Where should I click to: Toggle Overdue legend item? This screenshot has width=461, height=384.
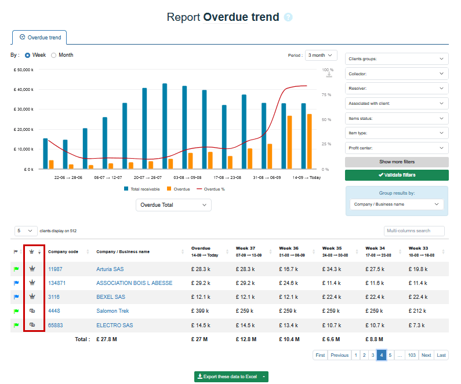[179, 189]
